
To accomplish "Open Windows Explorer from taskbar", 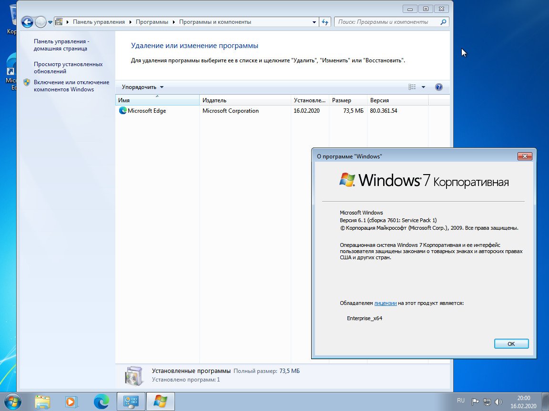I will [x=42, y=402].
